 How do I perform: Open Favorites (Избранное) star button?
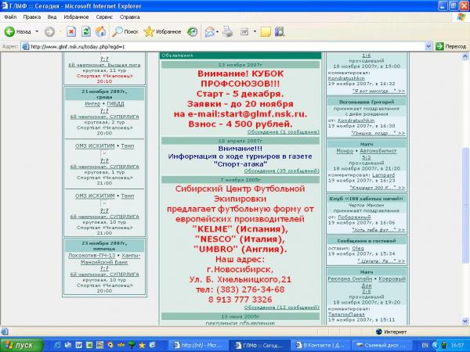(161, 32)
